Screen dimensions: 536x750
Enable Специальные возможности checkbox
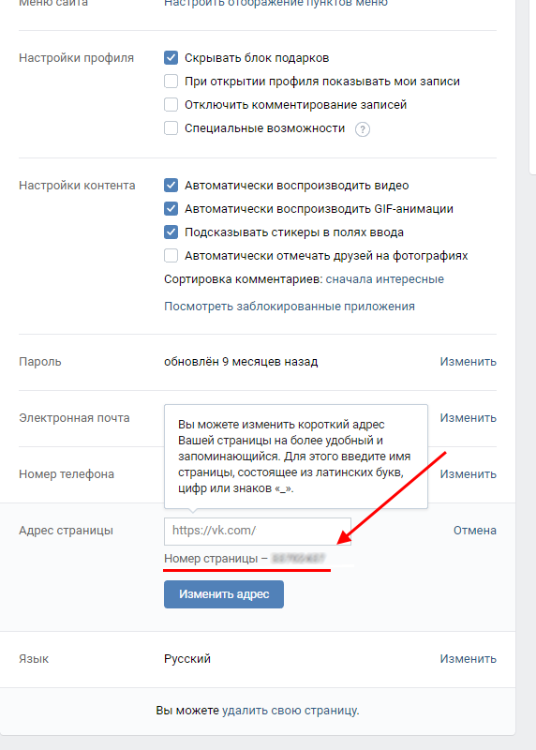pos(171,128)
